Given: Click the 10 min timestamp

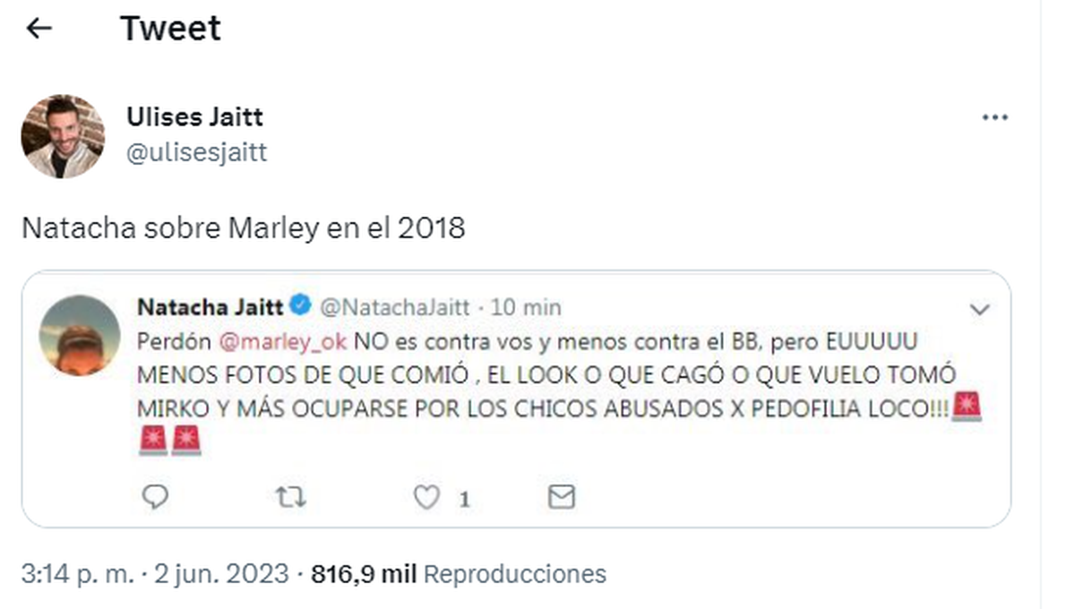Looking at the screenshot, I should coord(527,307).
